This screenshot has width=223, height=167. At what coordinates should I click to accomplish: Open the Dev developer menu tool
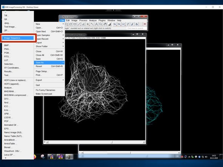coord(115,24)
